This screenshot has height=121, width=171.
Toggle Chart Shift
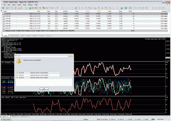click(x=117, y=8)
